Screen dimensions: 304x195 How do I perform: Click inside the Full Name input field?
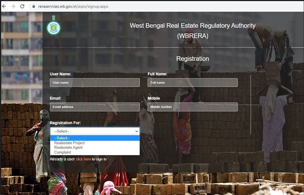[x=192, y=83]
